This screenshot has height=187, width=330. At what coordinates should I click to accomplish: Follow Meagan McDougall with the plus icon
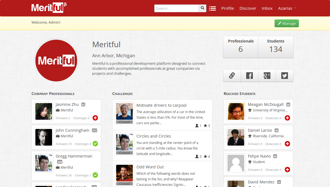click(x=287, y=118)
